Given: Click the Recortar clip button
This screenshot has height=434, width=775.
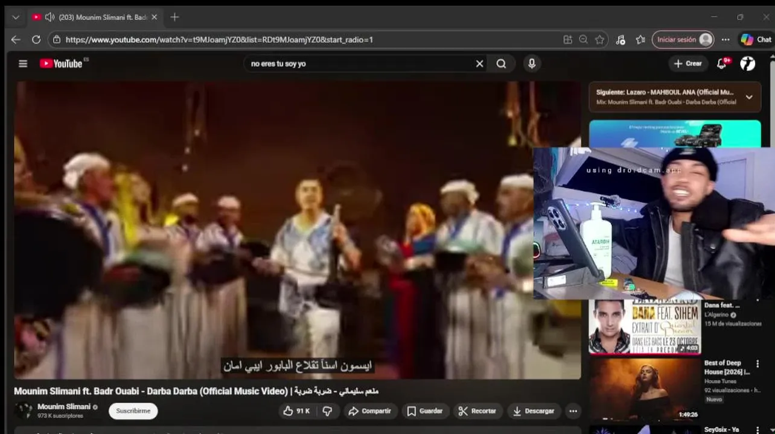Looking at the screenshot, I should (x=477, y=411).
